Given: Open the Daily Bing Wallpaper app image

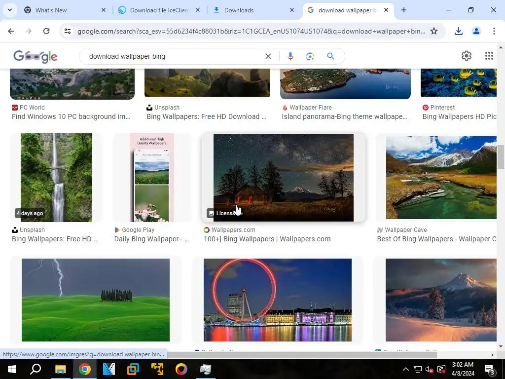Looking at the screenshot, I should pos(152,178).
